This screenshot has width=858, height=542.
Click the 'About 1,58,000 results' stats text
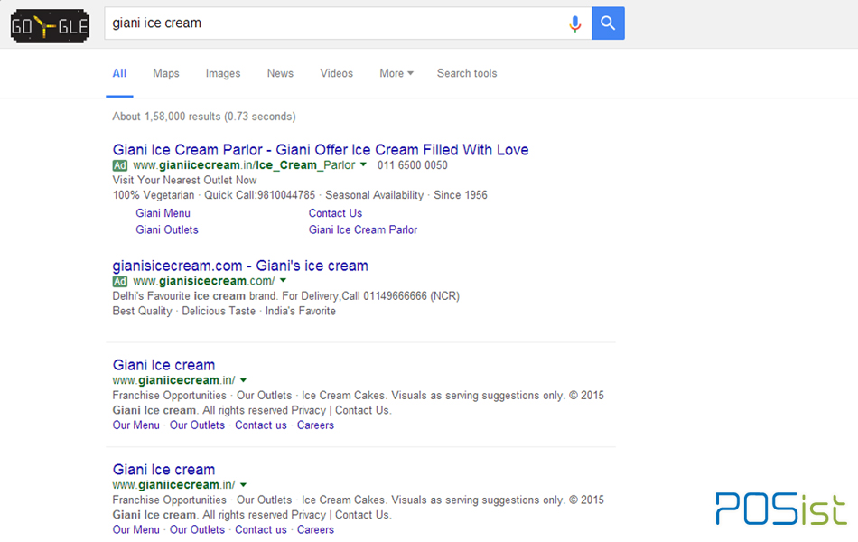pyautogui.click(x=204, y=116)
